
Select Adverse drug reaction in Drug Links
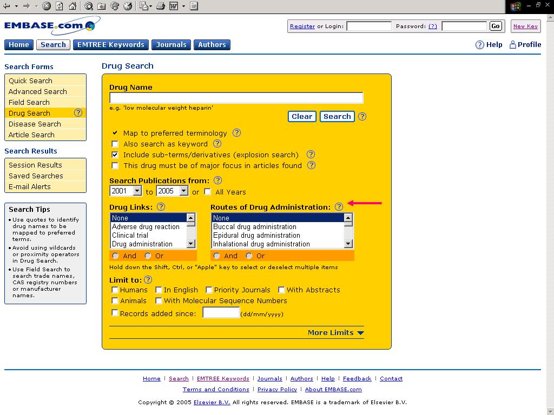click(148, 226)
